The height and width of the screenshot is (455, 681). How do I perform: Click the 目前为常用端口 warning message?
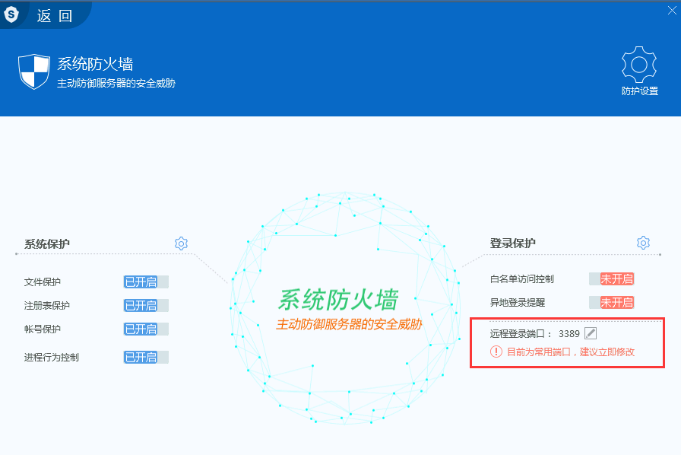pyautogui.click(x=570, y=352)
